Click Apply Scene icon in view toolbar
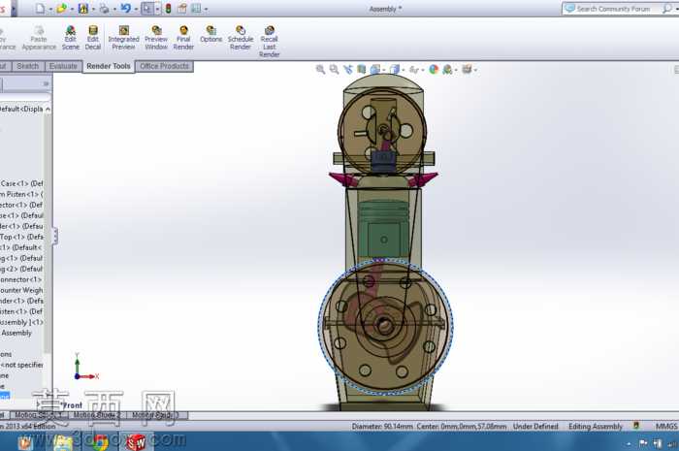 tap(447, 69)
